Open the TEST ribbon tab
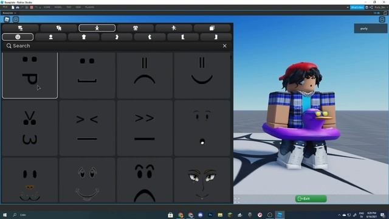 tap(69, 7)
